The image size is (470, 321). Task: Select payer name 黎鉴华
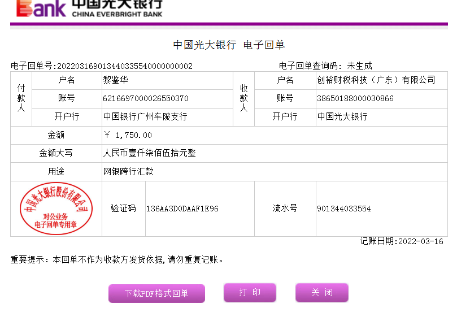[116, 80]
